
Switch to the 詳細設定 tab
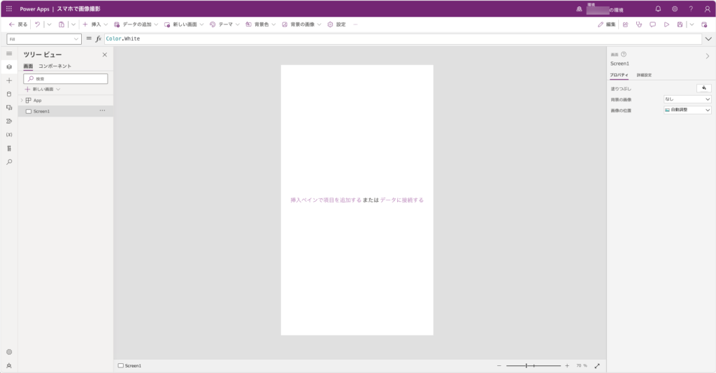click(x=644, y=75)
